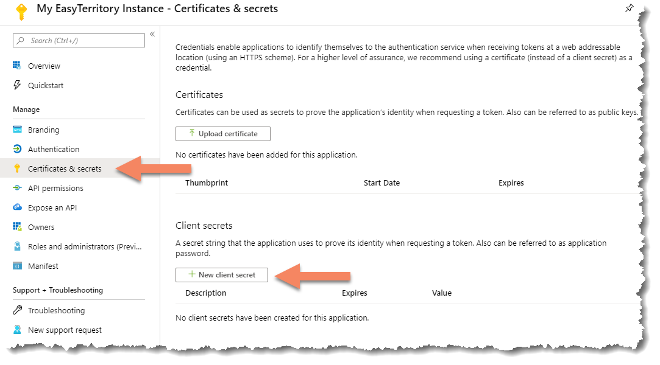Click the API permissions icon
Image resolution: width=660 pixels, height=365 pixels.
17,188
